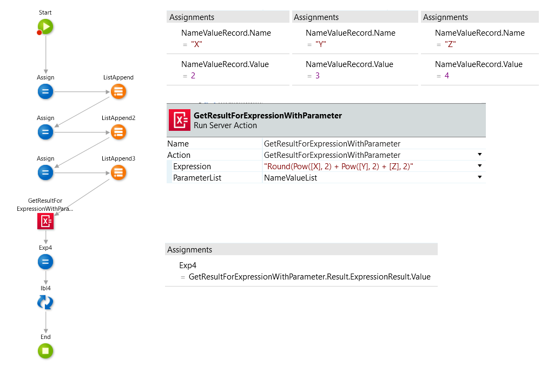
Task: Click the "X" name value
Action: coord(197,44)
